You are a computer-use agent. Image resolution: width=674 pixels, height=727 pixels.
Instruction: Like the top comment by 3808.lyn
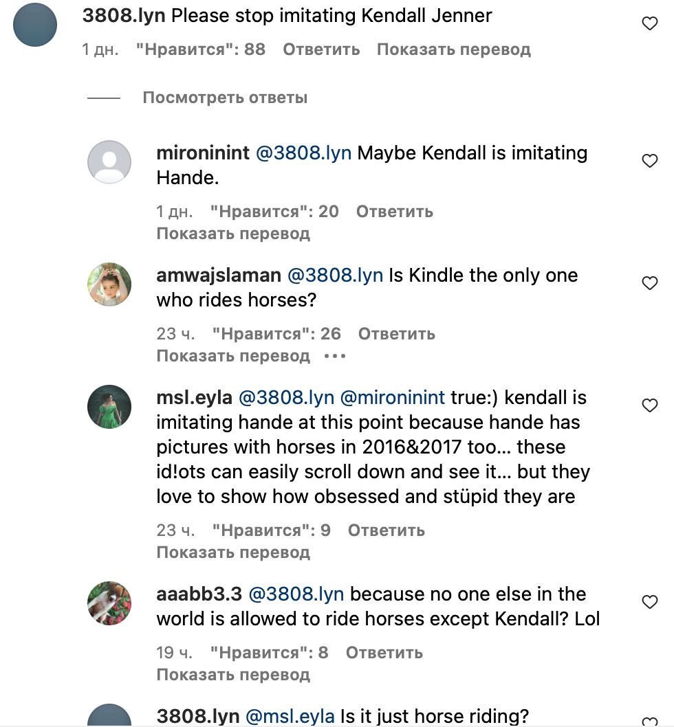click(x=649, y=24)
